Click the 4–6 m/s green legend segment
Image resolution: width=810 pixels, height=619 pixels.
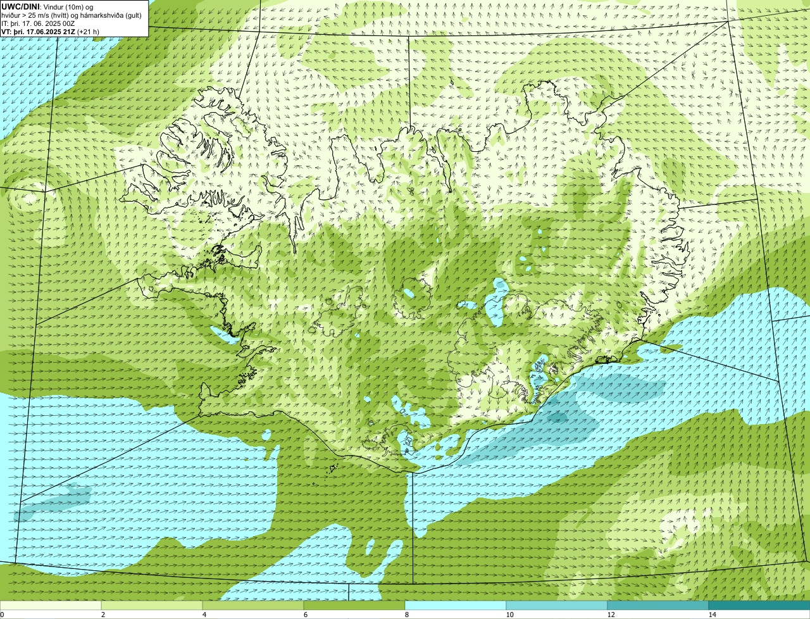(x=253, y=605)
